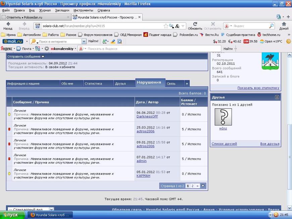Screen dimensions: 292x219
Task: Click the search magnifier in the Яндекс box
Action: pyautogui.click(x=272, y=26)
